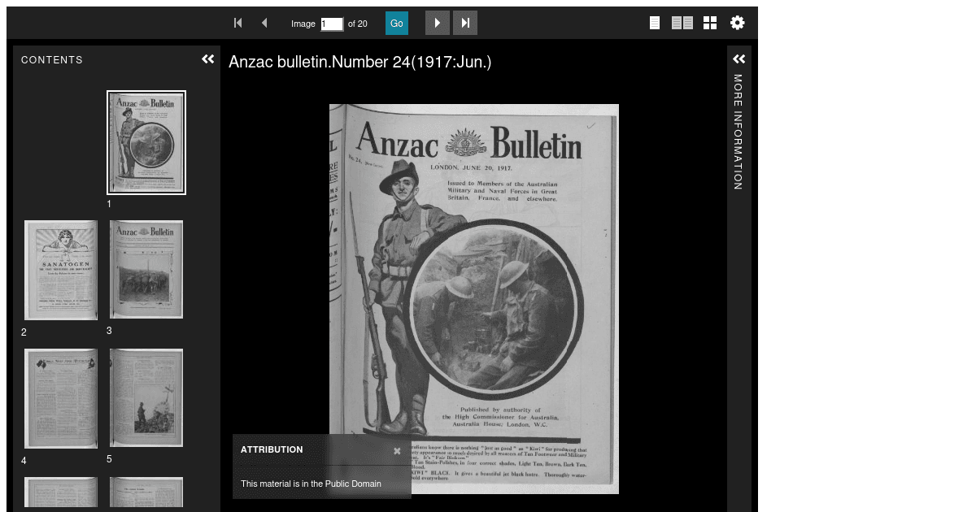This screenshot has width=976, height=512.
Task: Go to the first image
Action: [x=237, y=23]
